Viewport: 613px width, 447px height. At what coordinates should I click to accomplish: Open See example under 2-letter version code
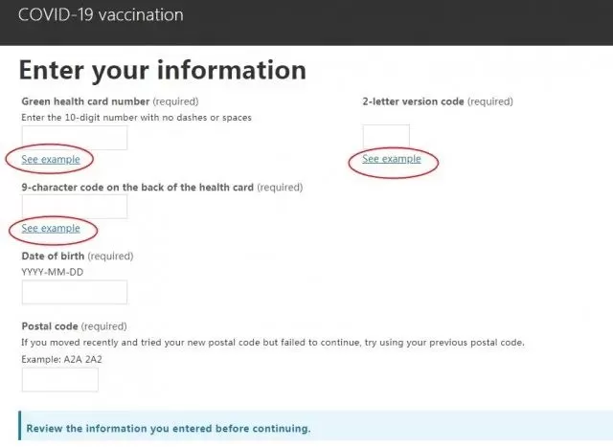[392, 159]
